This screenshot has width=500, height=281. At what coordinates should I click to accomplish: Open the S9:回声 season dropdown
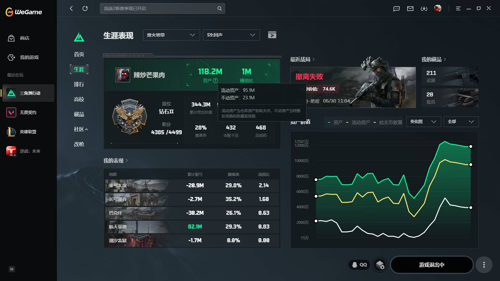tap(231, 35)
